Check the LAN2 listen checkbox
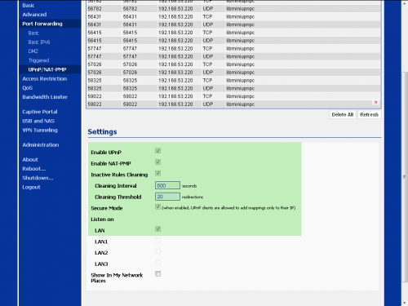The height and width of the screenshot is (306, 408). point(157,251)
